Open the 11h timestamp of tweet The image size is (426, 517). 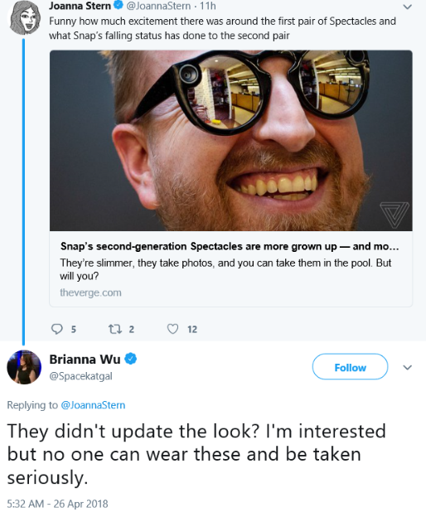tap(208, 6)
